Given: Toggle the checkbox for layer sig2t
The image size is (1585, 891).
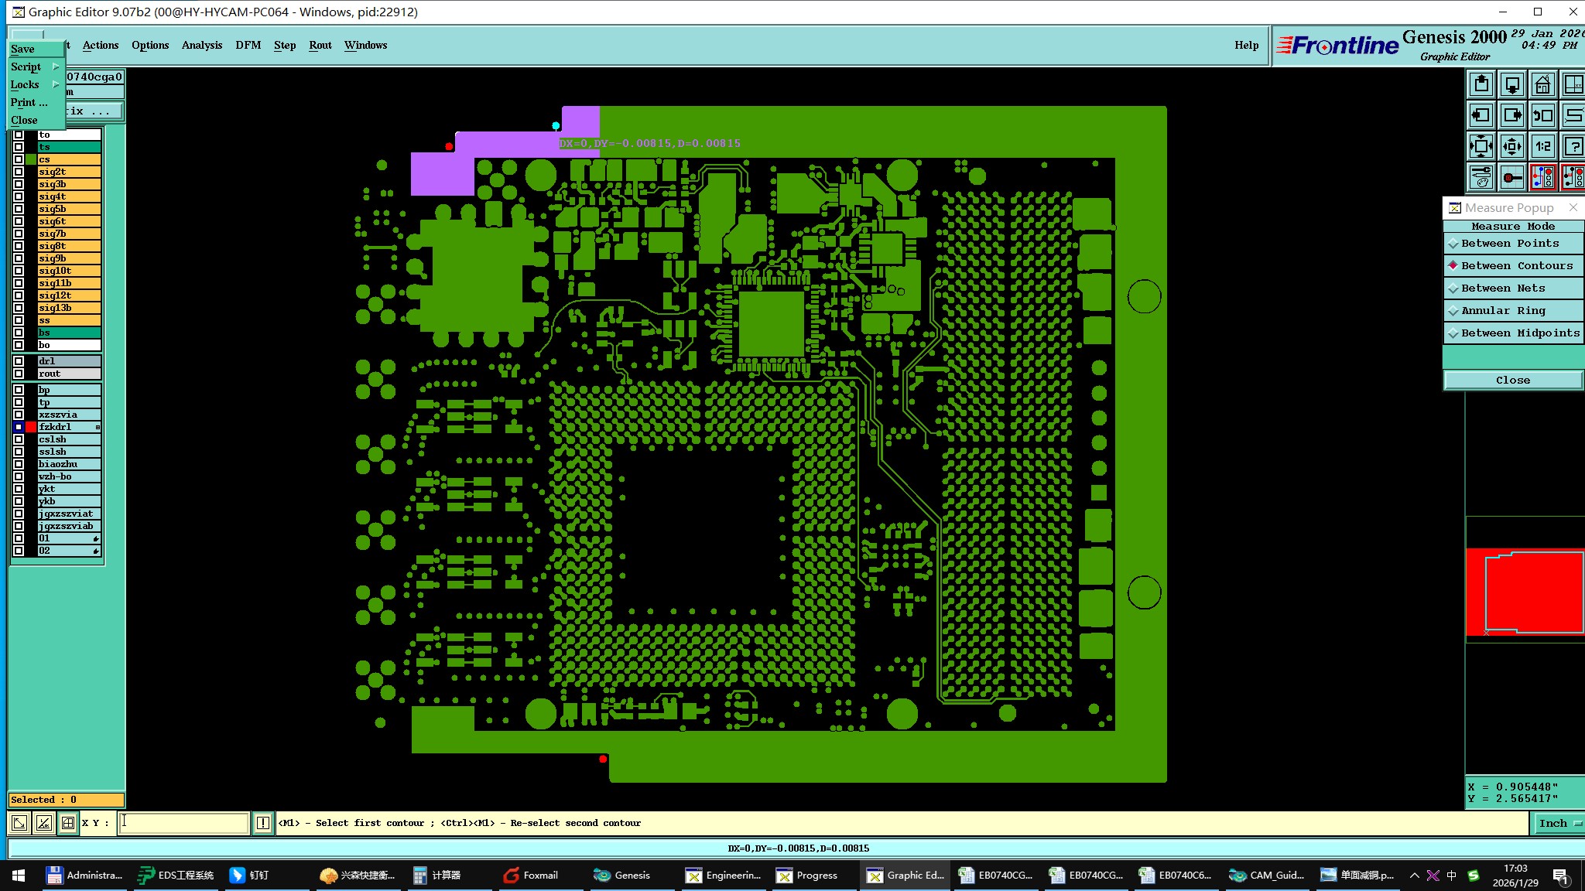Looking at the screenshot, I should (19, 172).
